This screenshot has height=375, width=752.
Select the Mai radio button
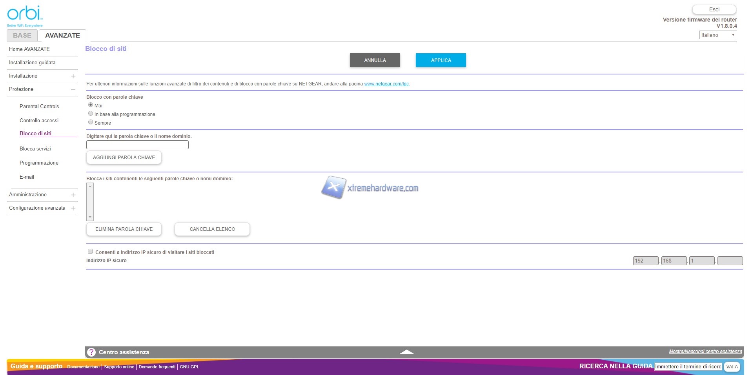tap(91, 105)
